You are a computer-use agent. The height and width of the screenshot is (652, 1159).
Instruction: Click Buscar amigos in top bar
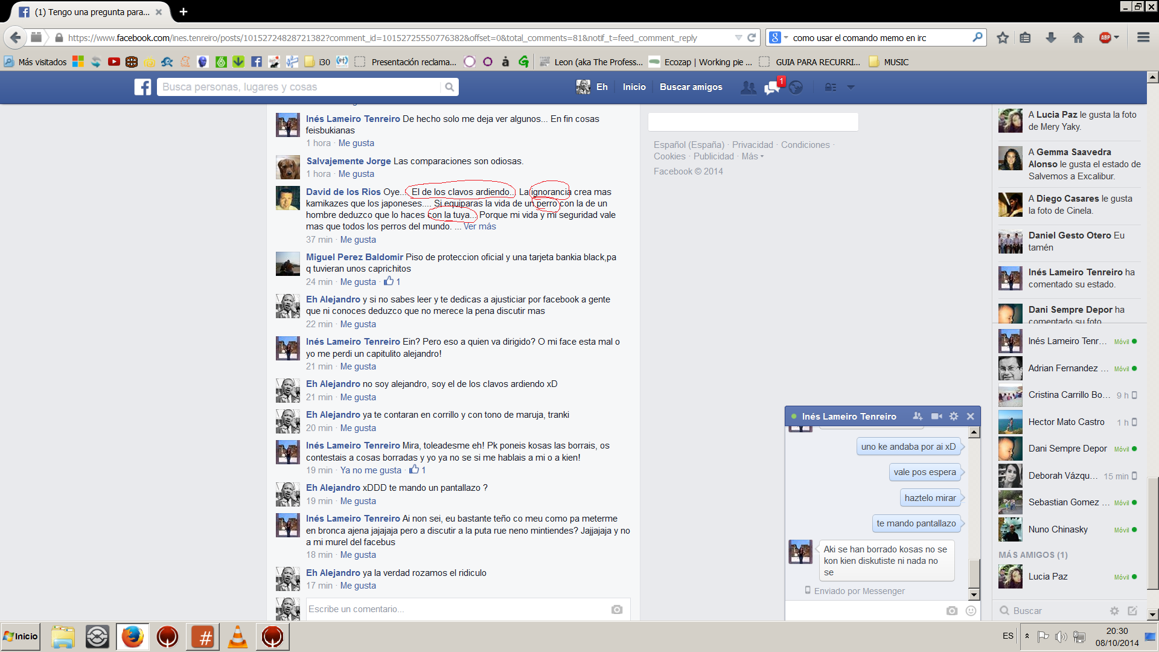[x=691, y=87]
